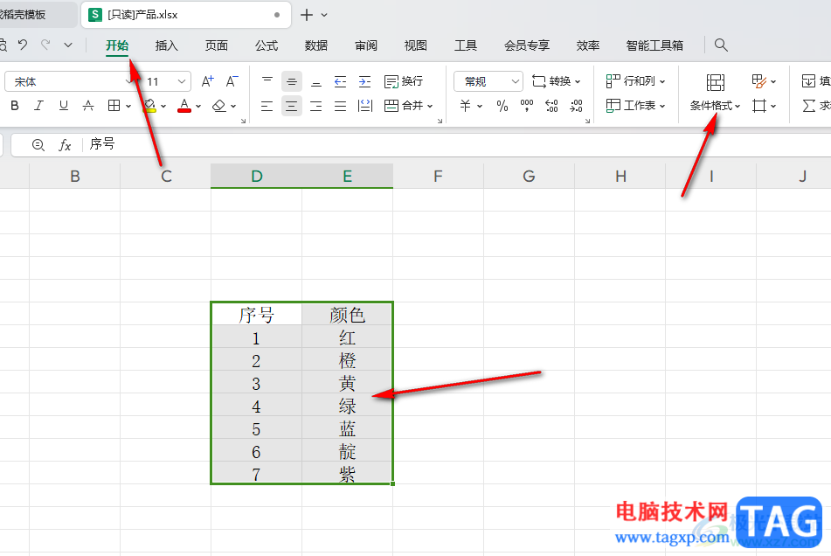Open the 会员专享 tab
831x556 pixels.
tap(527, 45)
